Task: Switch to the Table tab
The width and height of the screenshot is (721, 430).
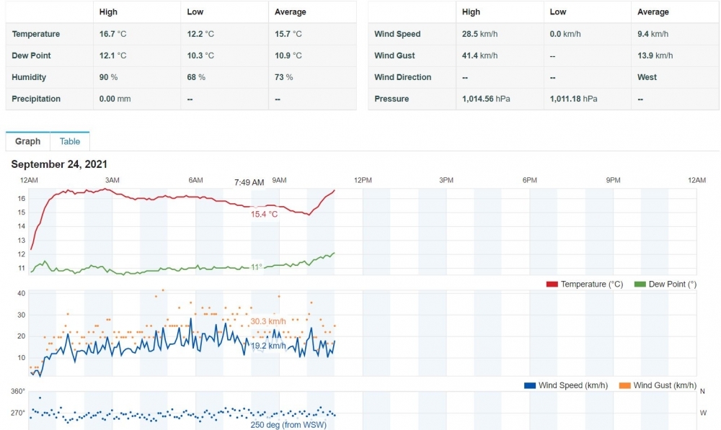Action: point(70,142)
